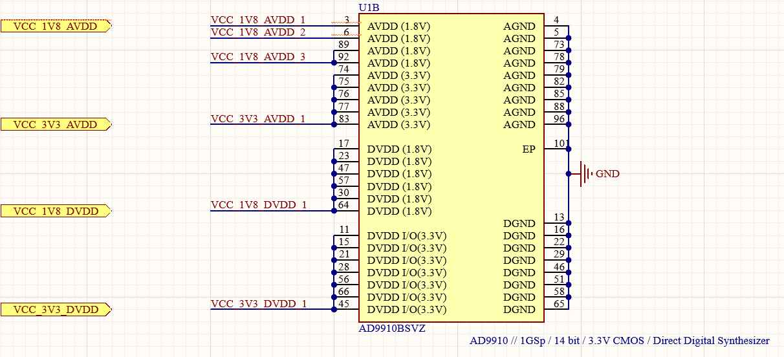Select DGND pin number 46
Viewport: 784px width, 357px height.
click(x=559, y=266)
